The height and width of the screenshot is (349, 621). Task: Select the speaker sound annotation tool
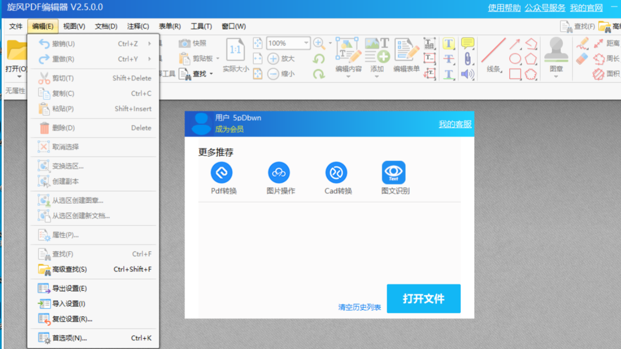tap(467, 74)
